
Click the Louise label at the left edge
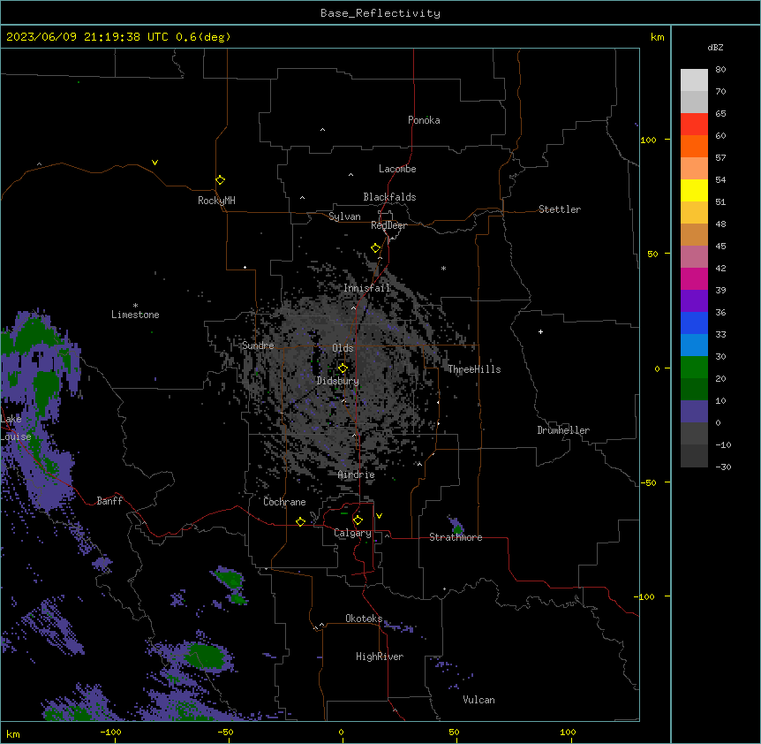[x=16, y=437]
